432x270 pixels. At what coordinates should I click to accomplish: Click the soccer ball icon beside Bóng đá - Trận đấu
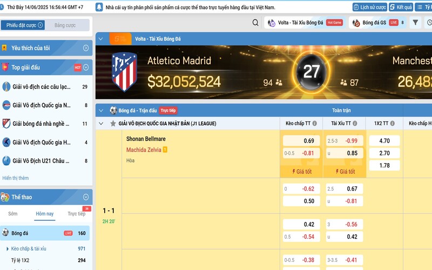click(x=113, y=111)
